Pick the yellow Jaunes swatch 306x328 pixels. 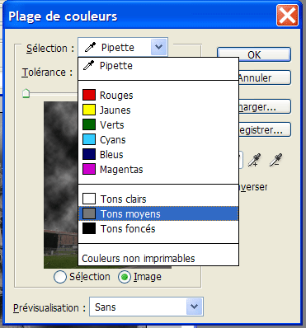89,110
